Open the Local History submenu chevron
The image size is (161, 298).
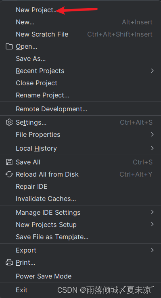pyautogui.click(x=152, y=148)
